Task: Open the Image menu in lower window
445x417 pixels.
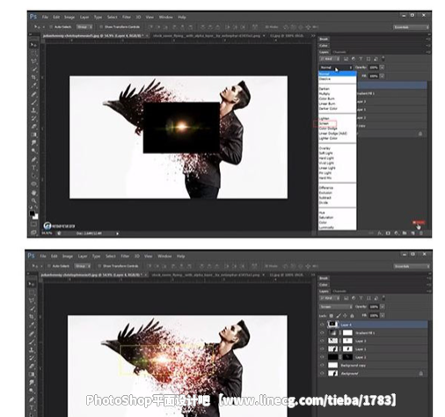Action: 68,256
